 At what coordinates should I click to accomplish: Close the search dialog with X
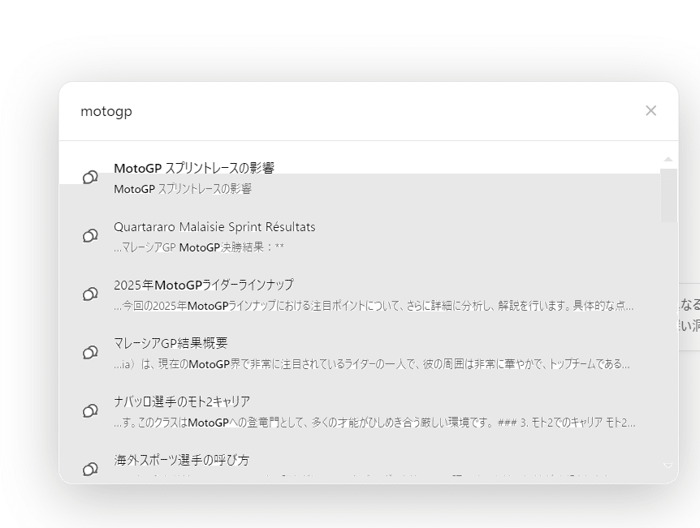651,110
